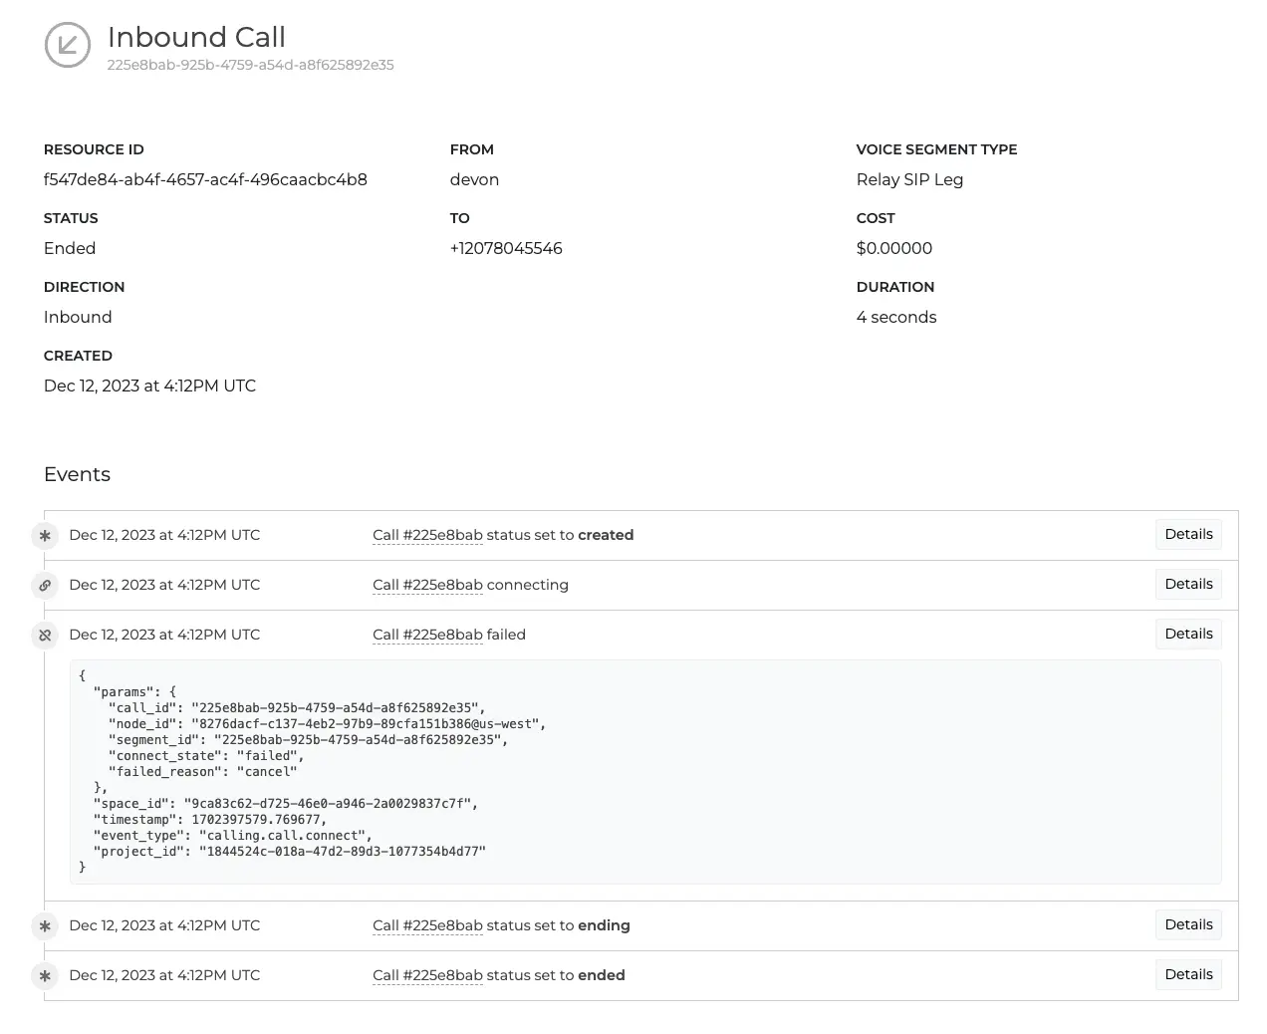
Task: Show Details for the connecting event
Action: pyautogui.click(x=1188, y=585)
